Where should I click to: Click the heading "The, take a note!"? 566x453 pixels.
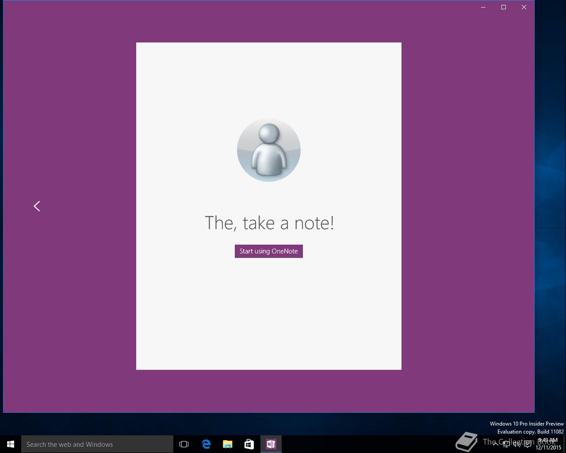[x=269, y=223]
